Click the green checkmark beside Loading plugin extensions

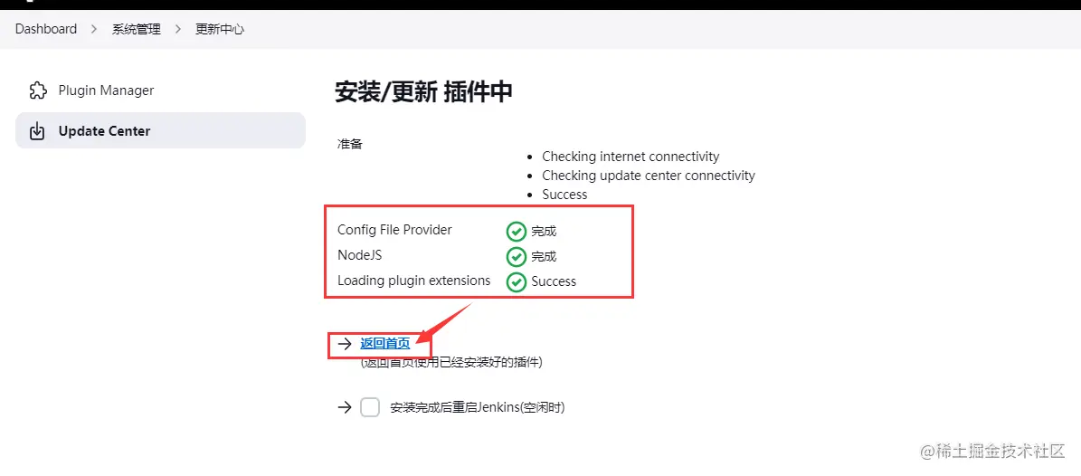coord(517,281)
